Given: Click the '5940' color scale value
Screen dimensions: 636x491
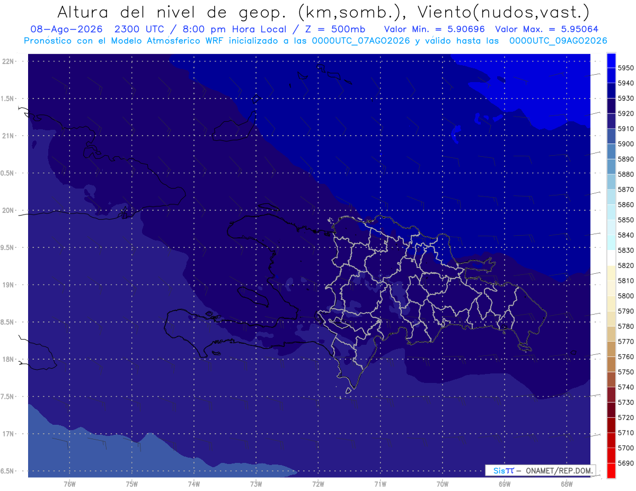Looking at the screenshot, I should [x=626, y=83].
